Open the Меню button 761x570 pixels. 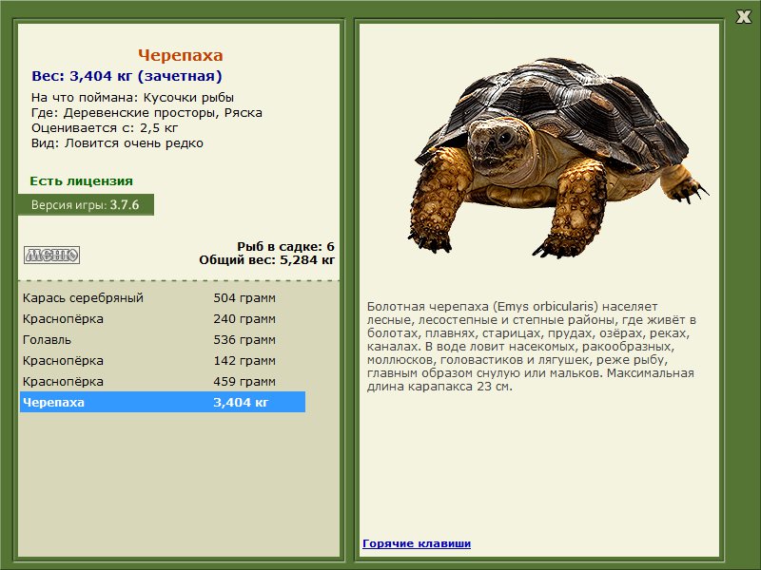(52, 255)
